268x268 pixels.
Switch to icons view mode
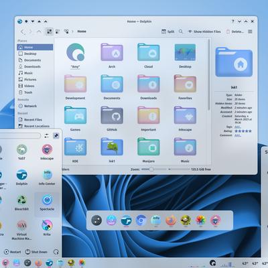pyautogui.click(x=50, y=31)
